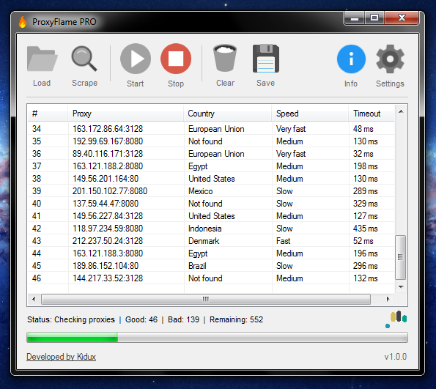Click the Brazil country cell

point(197,266)
